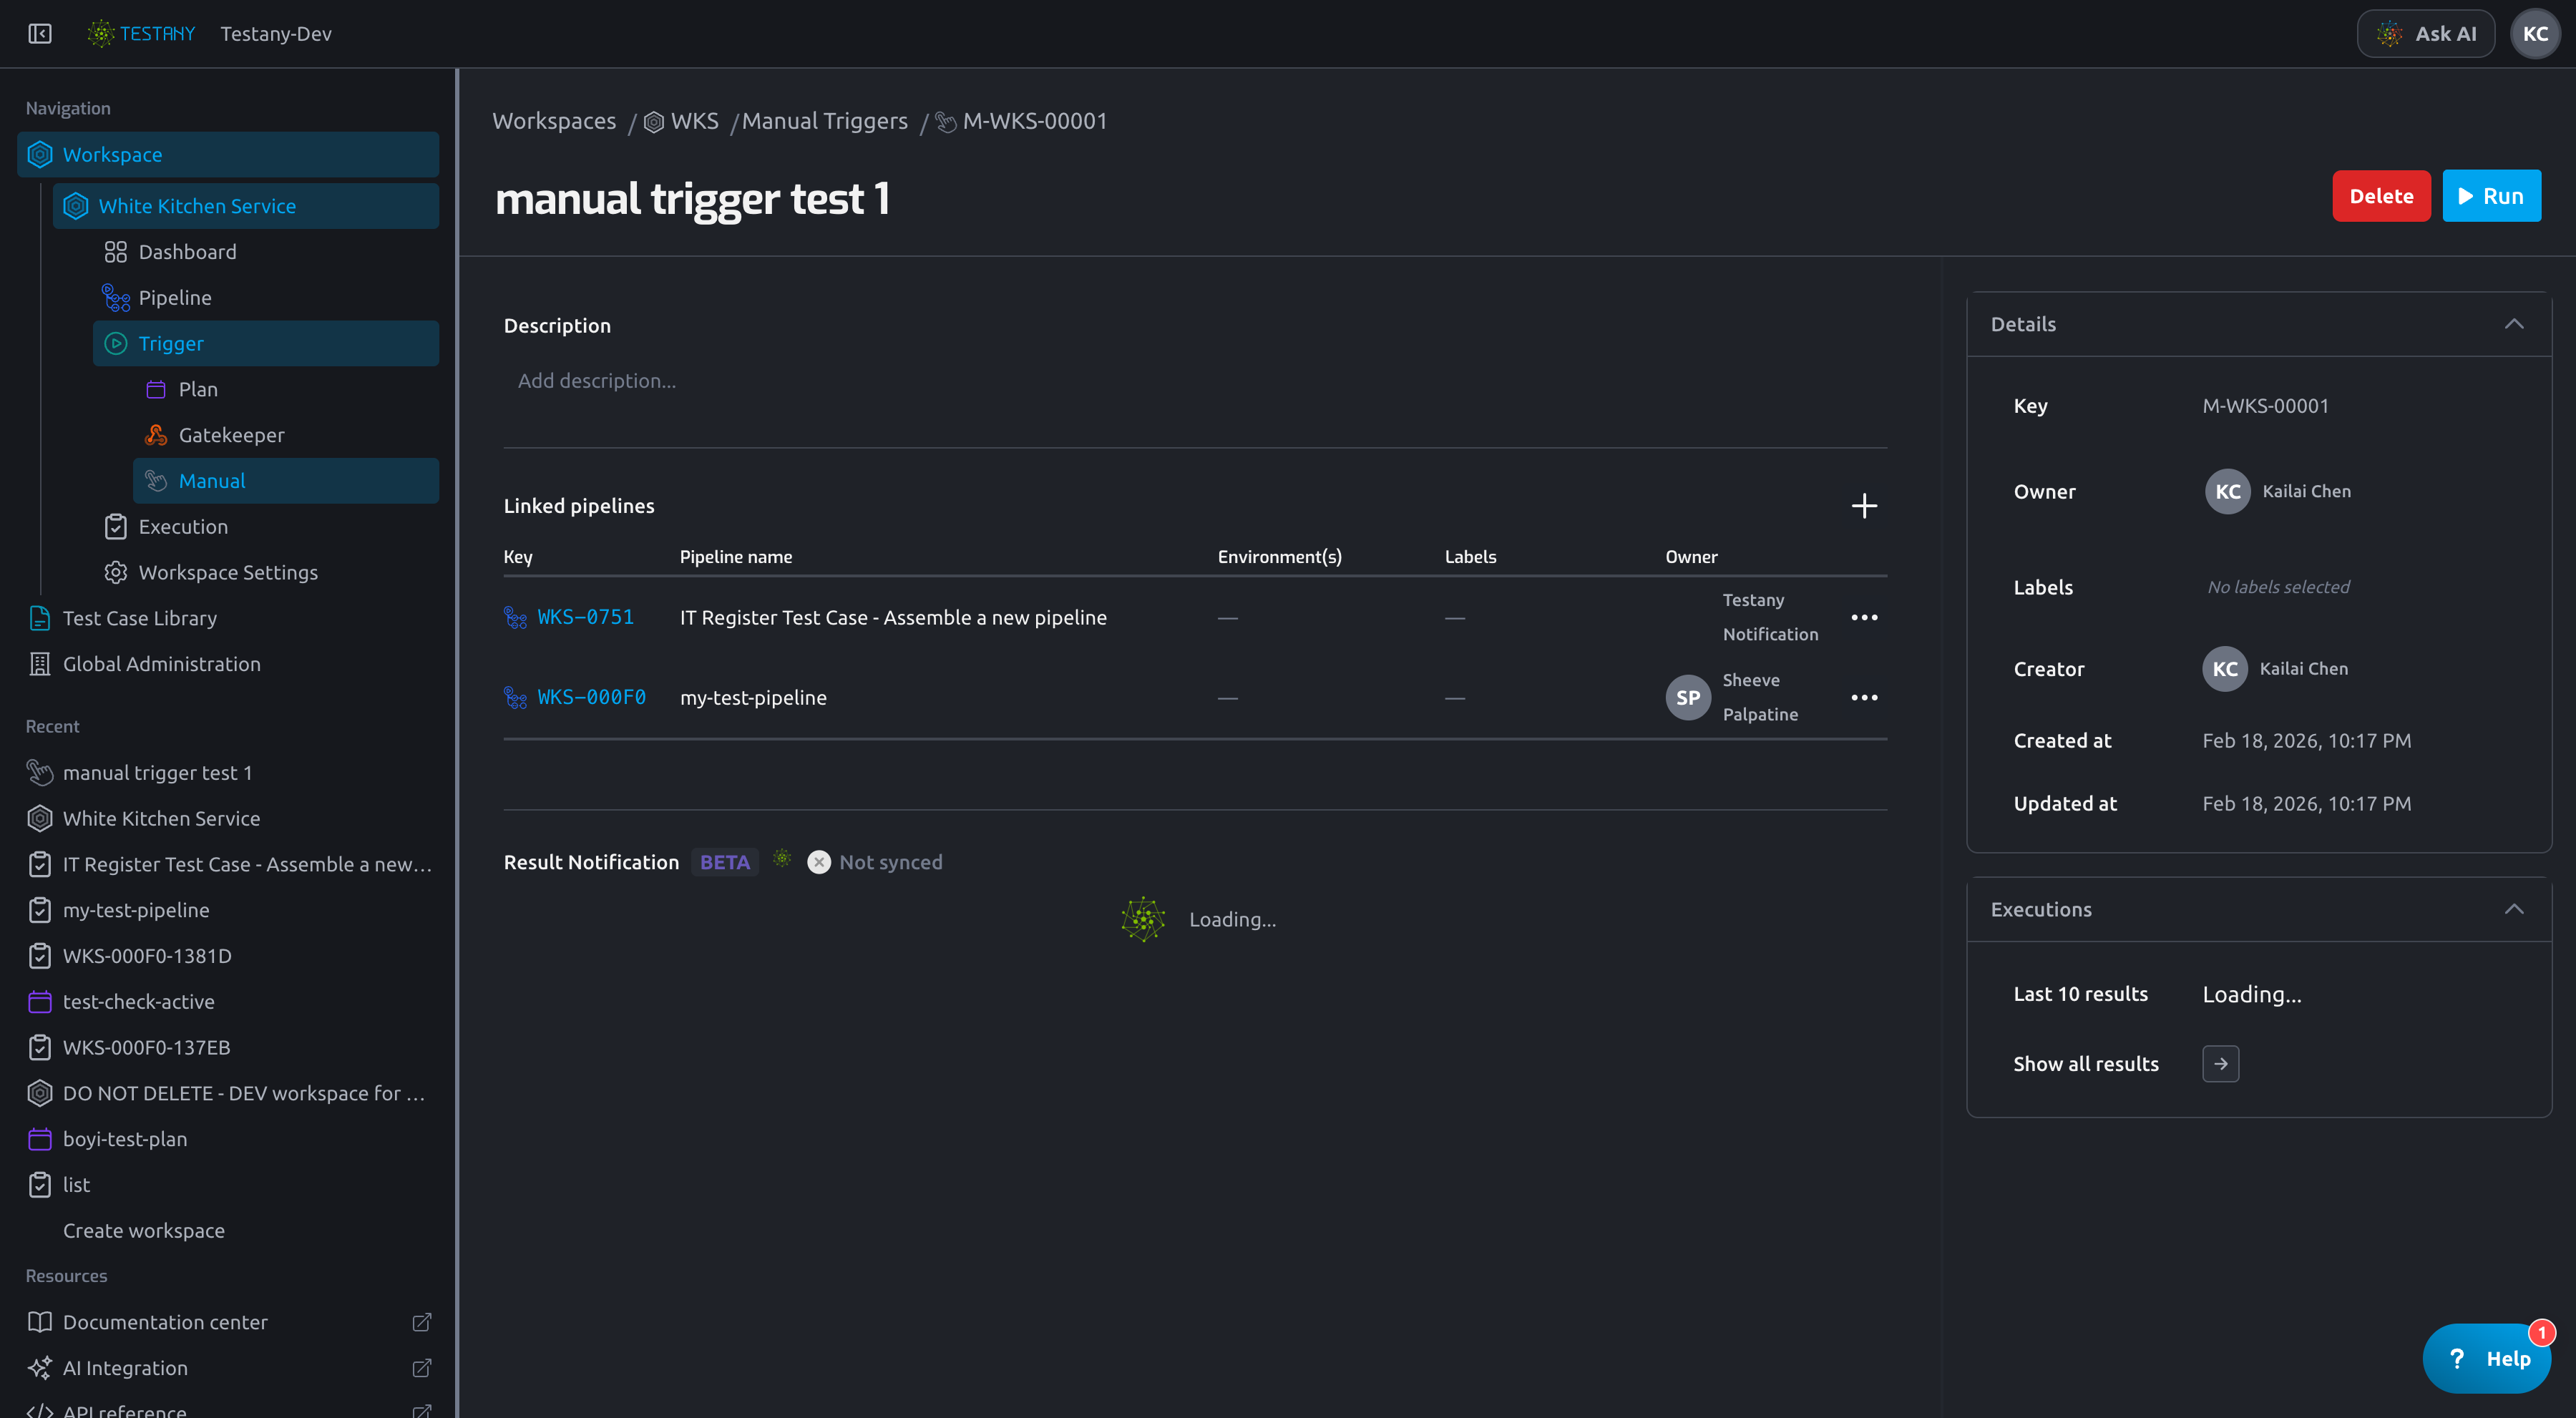The width and height of the screenshot is (2576, 1418).
Task: Collapse the Executions panel chevron
Action: [2514, 909]
